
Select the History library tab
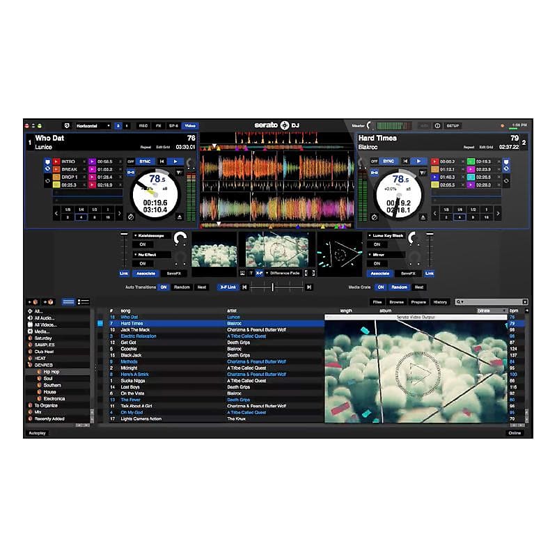coord(439,302)
